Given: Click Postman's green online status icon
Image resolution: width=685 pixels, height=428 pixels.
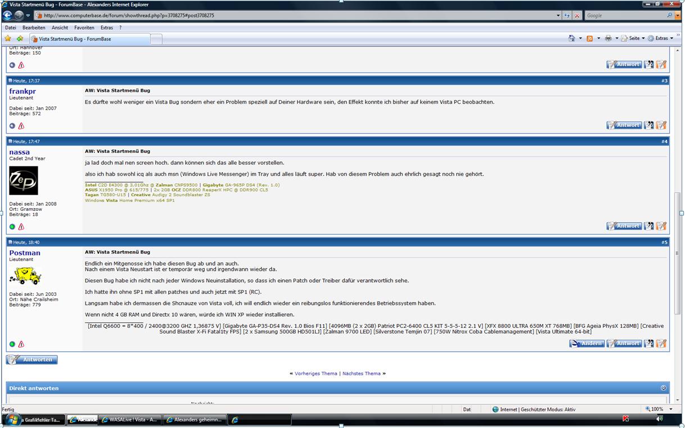Looking at the screenshot, I should click(x=12, y=344).
